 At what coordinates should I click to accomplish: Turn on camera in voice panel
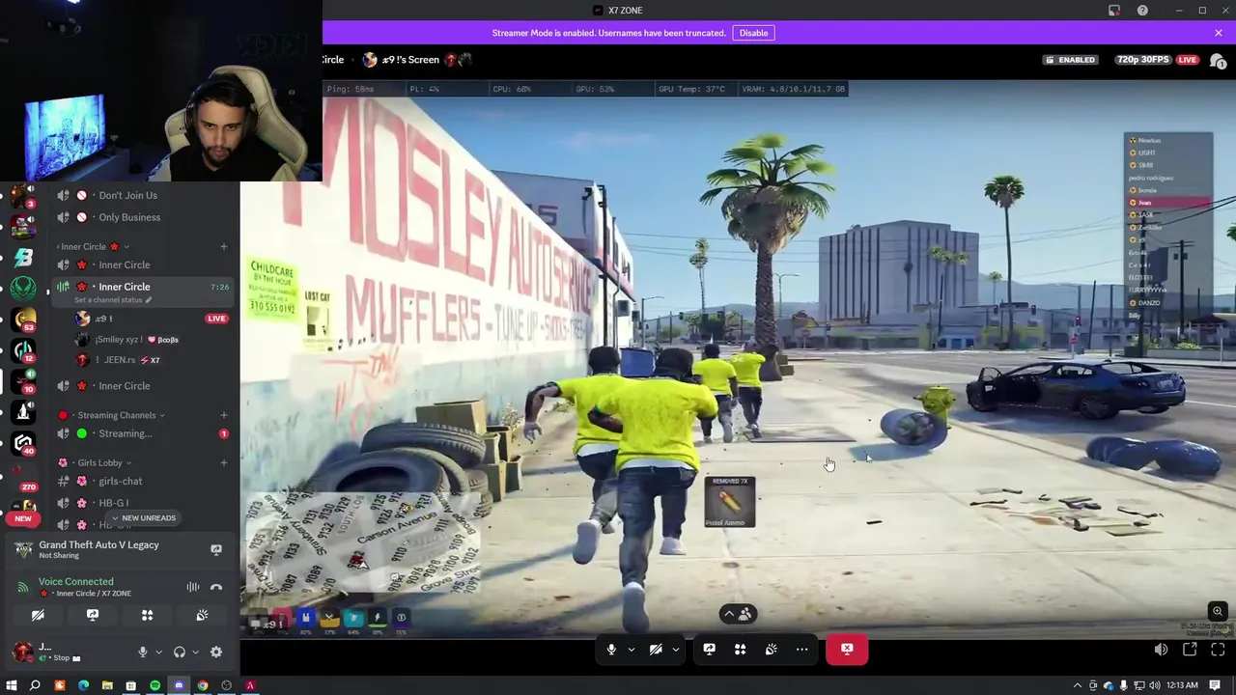click(x=38, y=615)
